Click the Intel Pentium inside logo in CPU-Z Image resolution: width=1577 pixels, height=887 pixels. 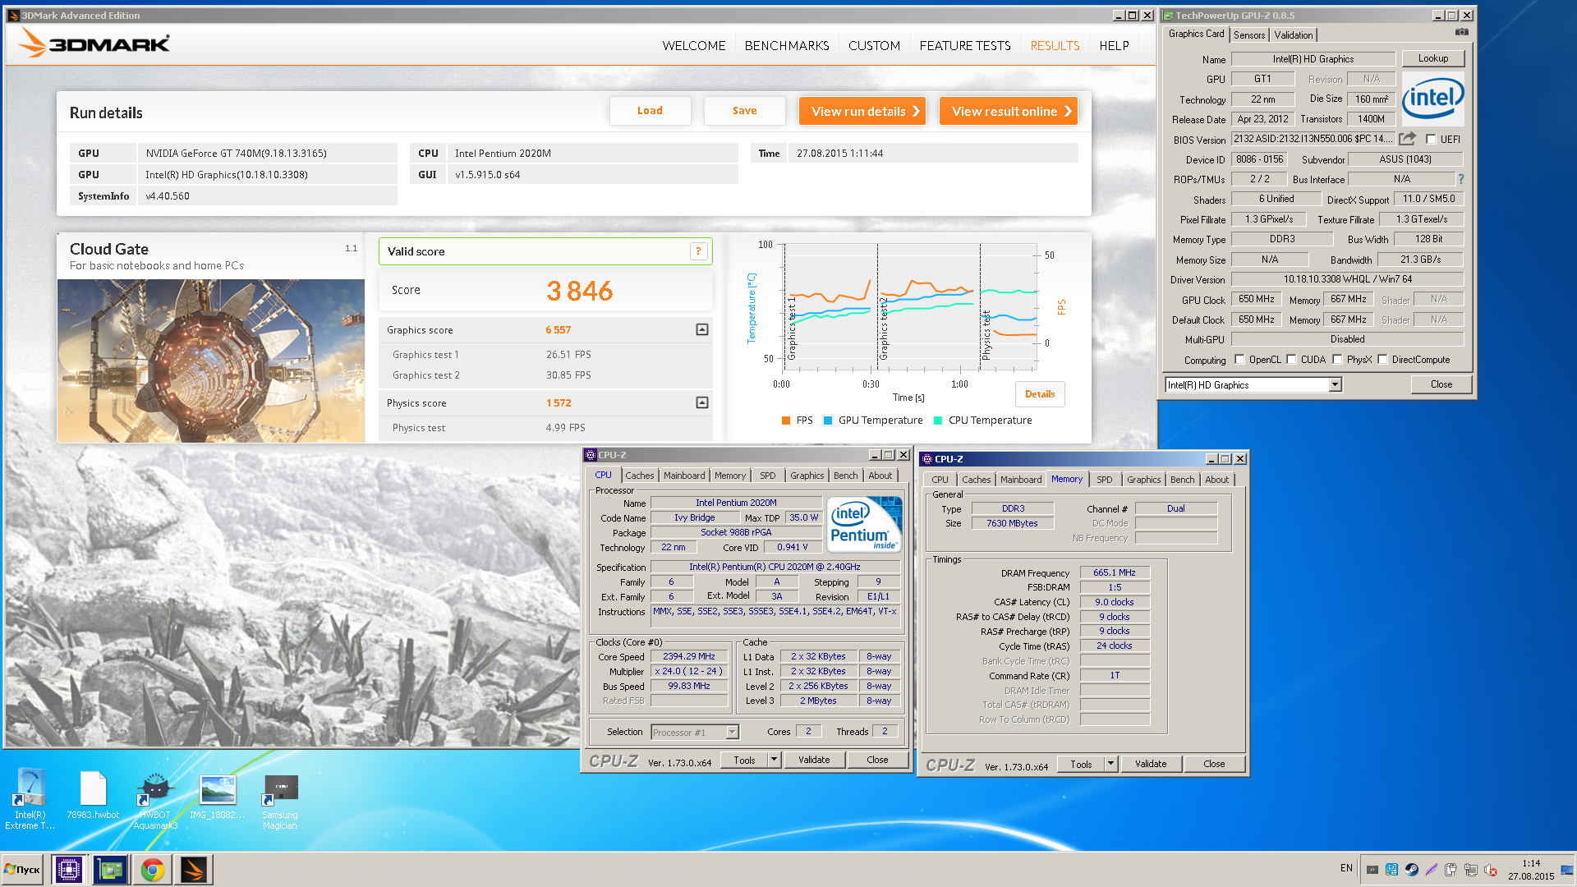point(863,524)
